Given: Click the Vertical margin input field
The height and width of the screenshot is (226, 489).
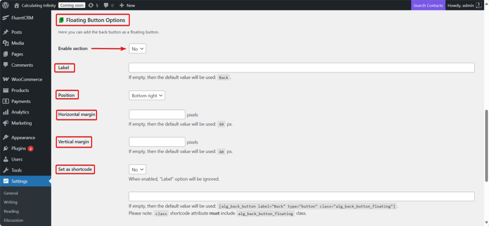Looking at the screenshot, I should point(157,142).
